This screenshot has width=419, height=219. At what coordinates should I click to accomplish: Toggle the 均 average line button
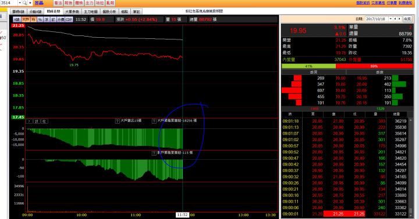33,20
